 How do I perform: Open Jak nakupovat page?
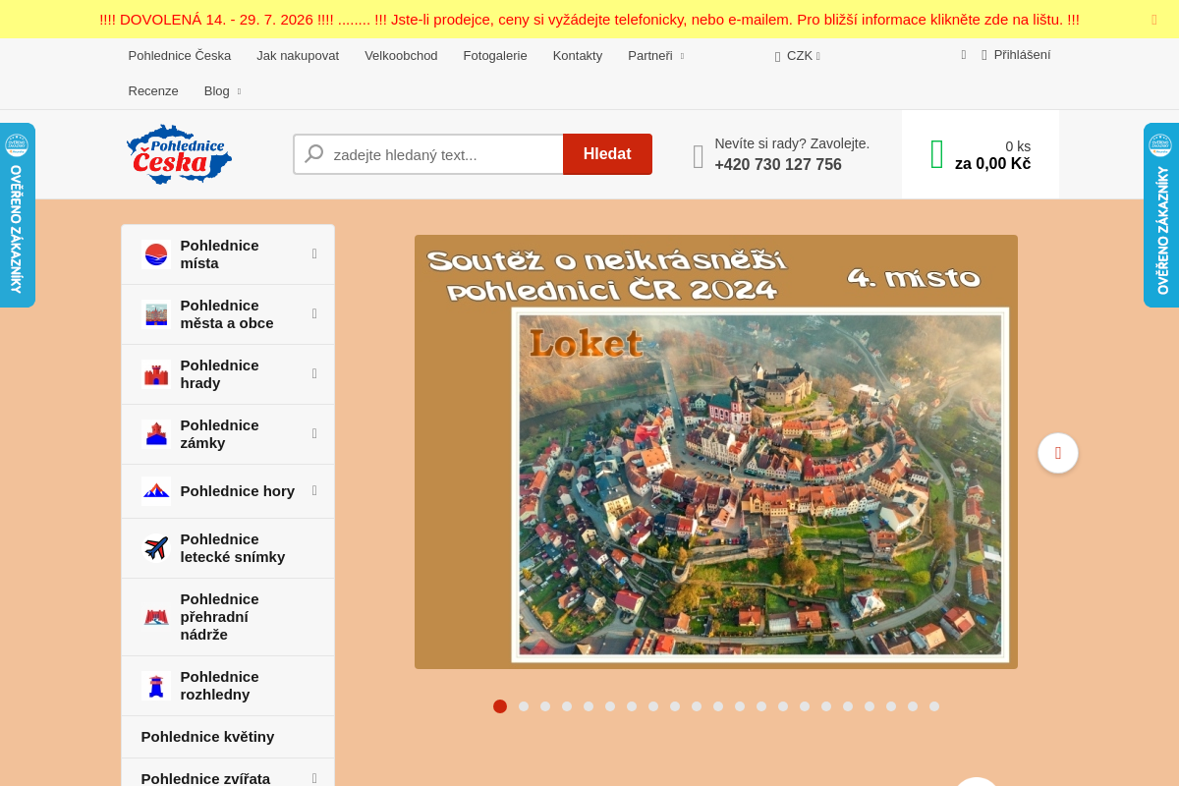(298, 56)
